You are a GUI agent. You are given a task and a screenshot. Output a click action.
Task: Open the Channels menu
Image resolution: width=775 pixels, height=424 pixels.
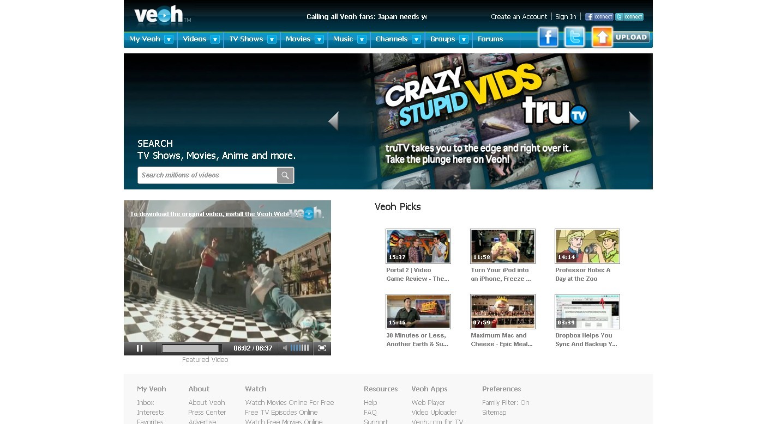pyautogui.click(x=392, y=39)
